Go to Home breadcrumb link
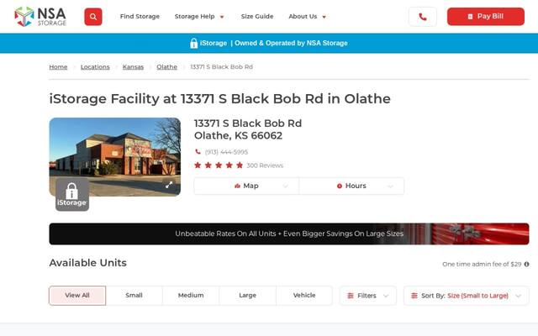538x336 pixels. point(58,67)
